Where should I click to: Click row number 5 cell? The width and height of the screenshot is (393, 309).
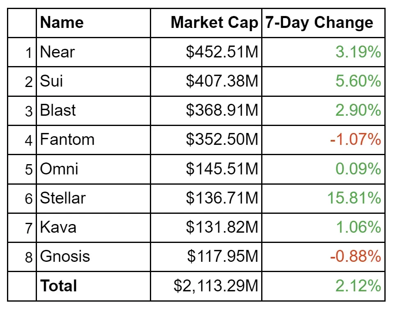click(28, 169)
